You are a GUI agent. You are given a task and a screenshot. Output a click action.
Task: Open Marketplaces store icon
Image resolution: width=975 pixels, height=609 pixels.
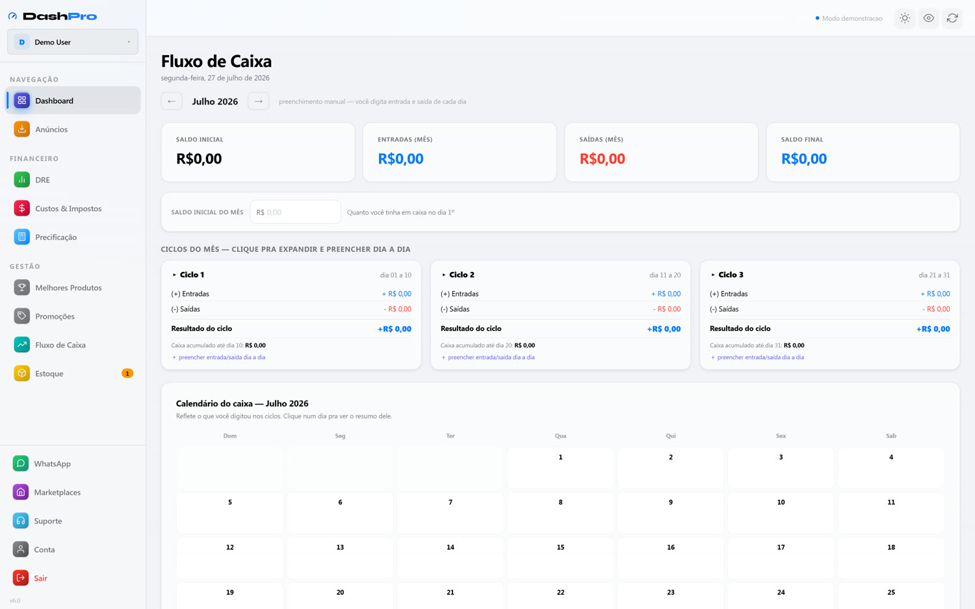(21, 492)
